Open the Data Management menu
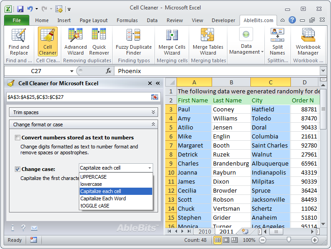Image resolution: width=331 pixels, height=249 pixels. click(246, 41)
